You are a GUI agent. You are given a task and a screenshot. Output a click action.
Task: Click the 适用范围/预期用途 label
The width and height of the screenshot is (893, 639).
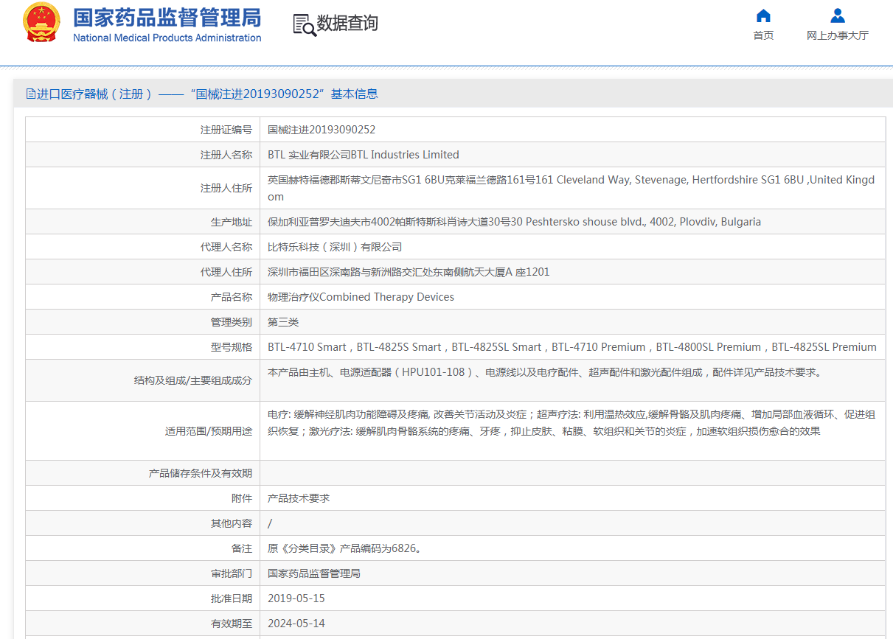(209, 431)
